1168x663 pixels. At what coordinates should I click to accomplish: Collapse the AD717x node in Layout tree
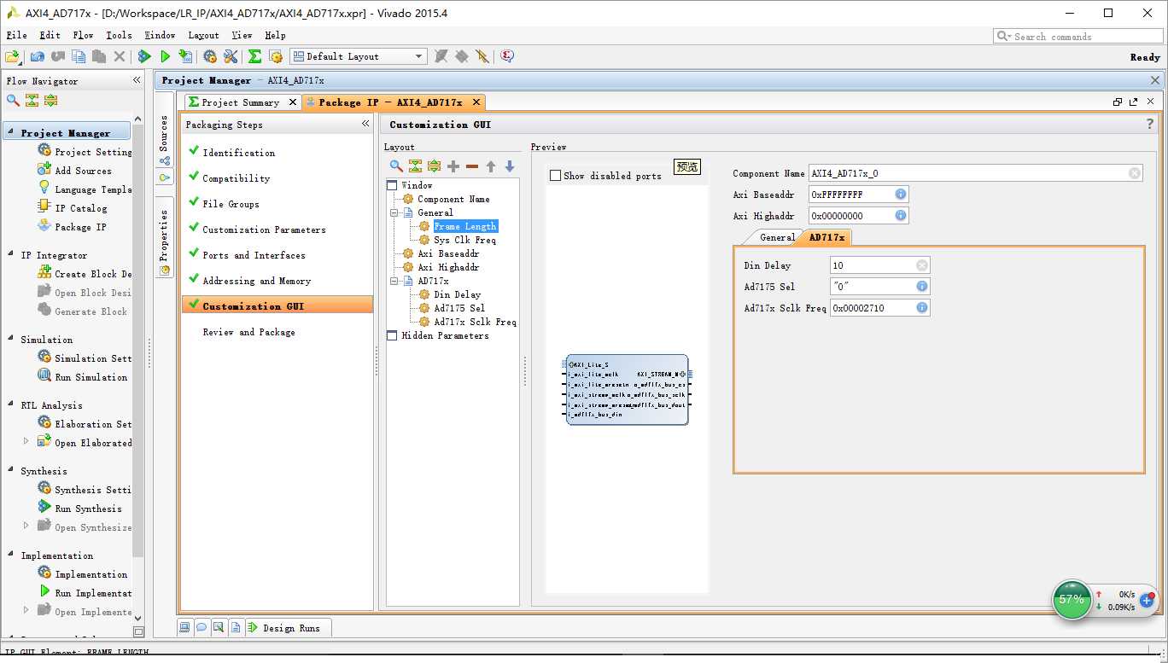(394, 281)
